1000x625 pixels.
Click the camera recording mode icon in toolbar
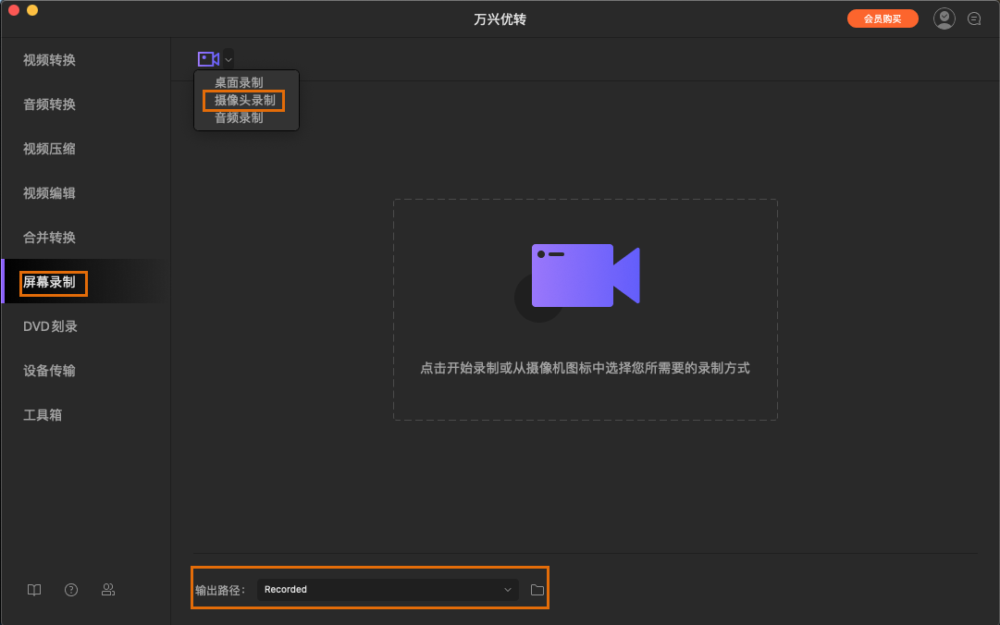(208, 58)
